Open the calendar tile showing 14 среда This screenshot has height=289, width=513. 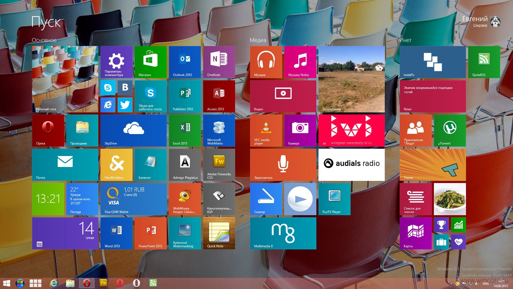point(65,233)
